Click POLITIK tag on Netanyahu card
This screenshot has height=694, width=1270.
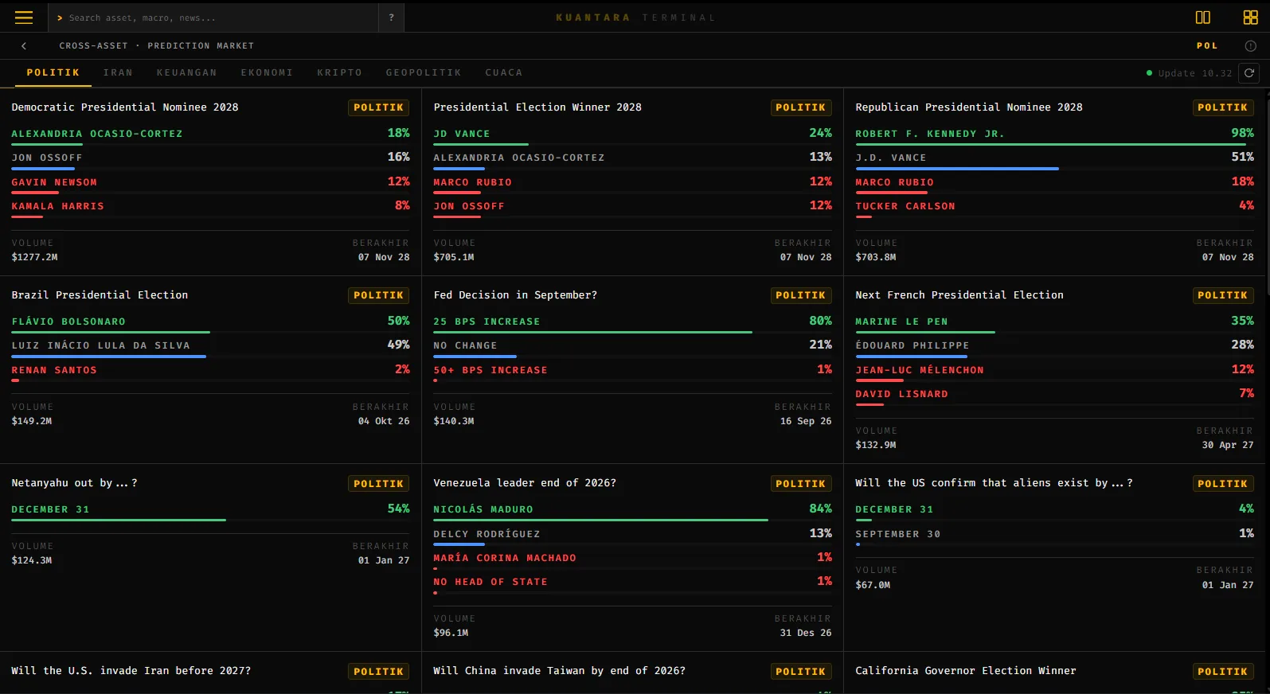(378, 484)
